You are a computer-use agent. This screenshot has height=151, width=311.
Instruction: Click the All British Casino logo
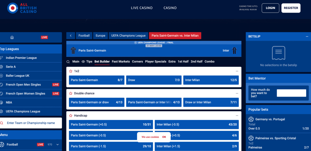pos(22,8)
